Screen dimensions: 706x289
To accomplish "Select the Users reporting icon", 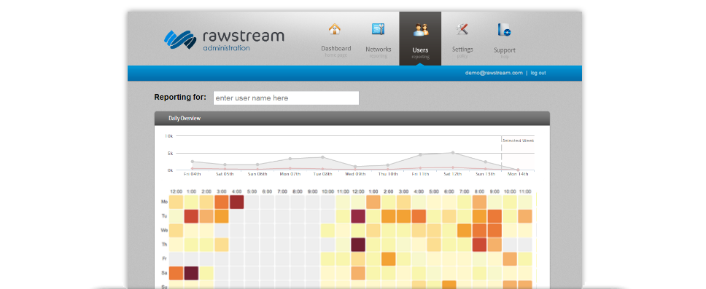I will click(x=421, y=29).
